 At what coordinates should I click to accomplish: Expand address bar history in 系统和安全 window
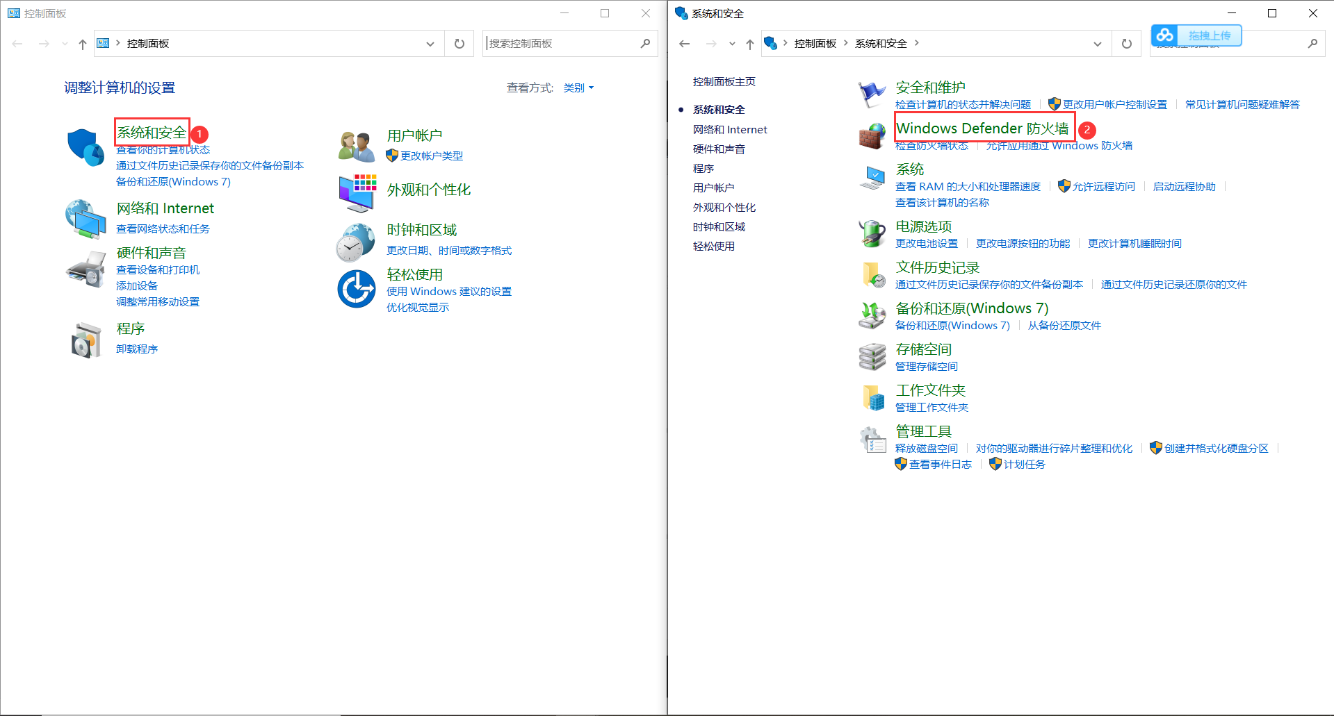pyautogui.click(x=1098, y=44)
